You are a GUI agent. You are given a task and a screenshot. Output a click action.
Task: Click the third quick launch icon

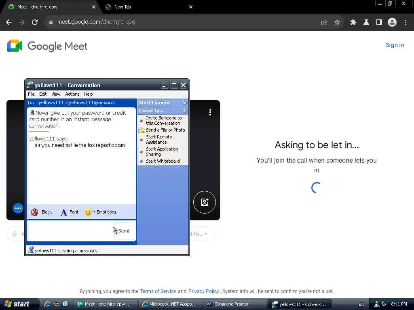65,304
